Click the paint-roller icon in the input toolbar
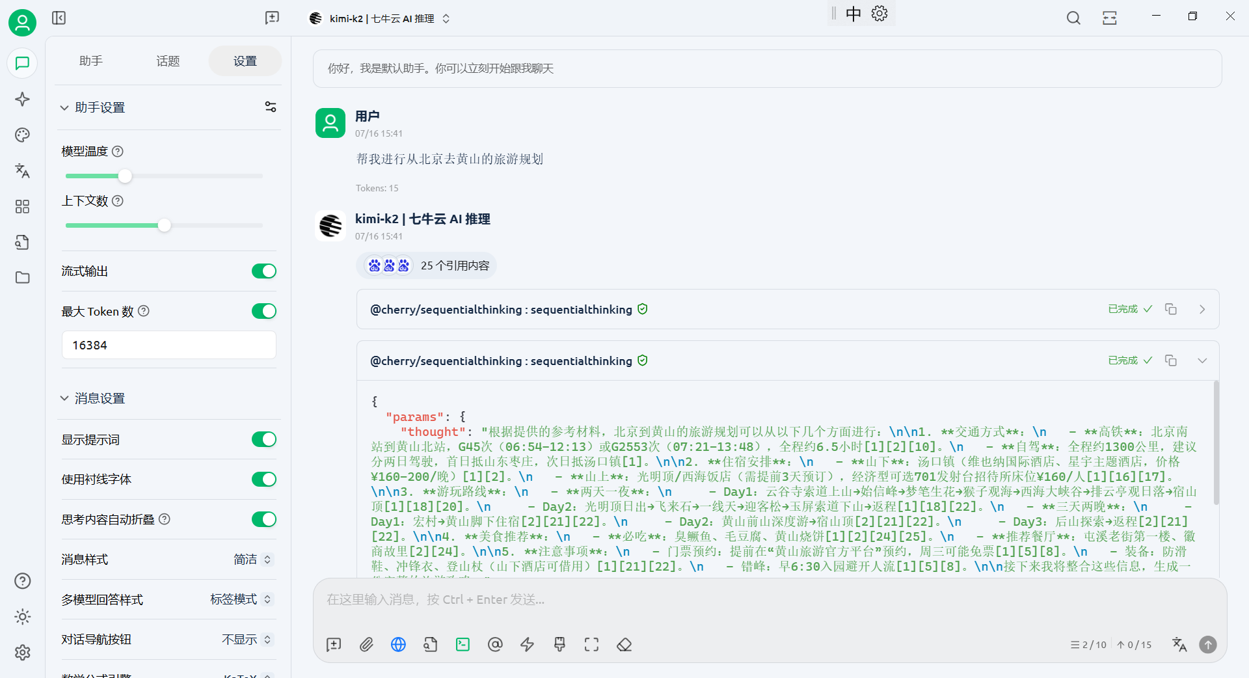 click(559, 645)
